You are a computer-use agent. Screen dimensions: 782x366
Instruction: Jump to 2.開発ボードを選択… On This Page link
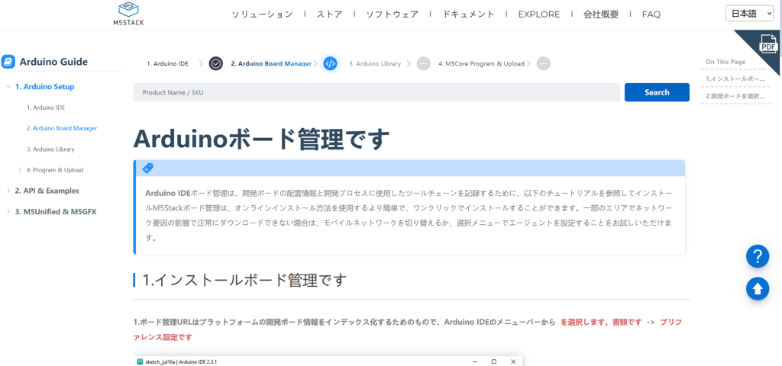[735, 95]
